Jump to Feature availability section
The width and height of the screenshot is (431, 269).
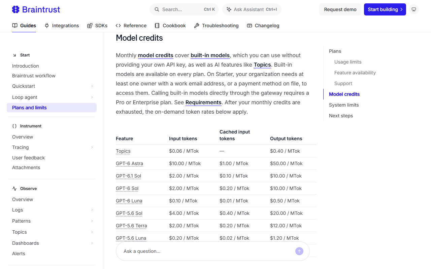[x=355, y=73]
